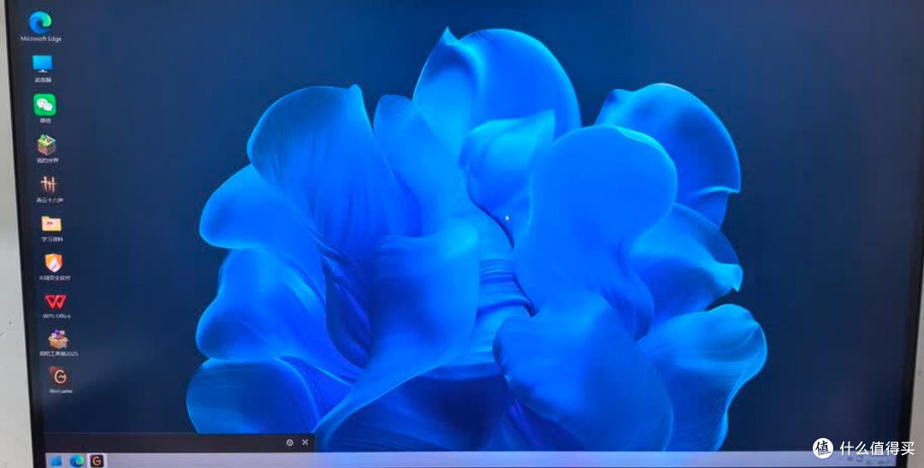Open the yellow folder on the desktop

51,224
